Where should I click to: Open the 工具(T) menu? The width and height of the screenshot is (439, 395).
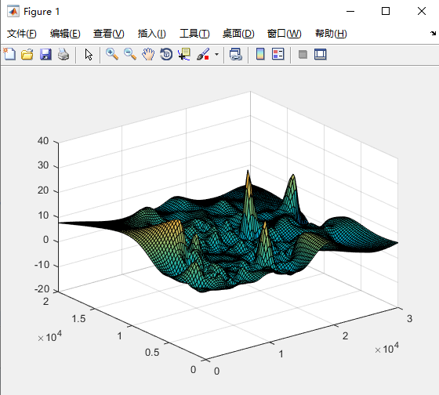tap(194, 34)
